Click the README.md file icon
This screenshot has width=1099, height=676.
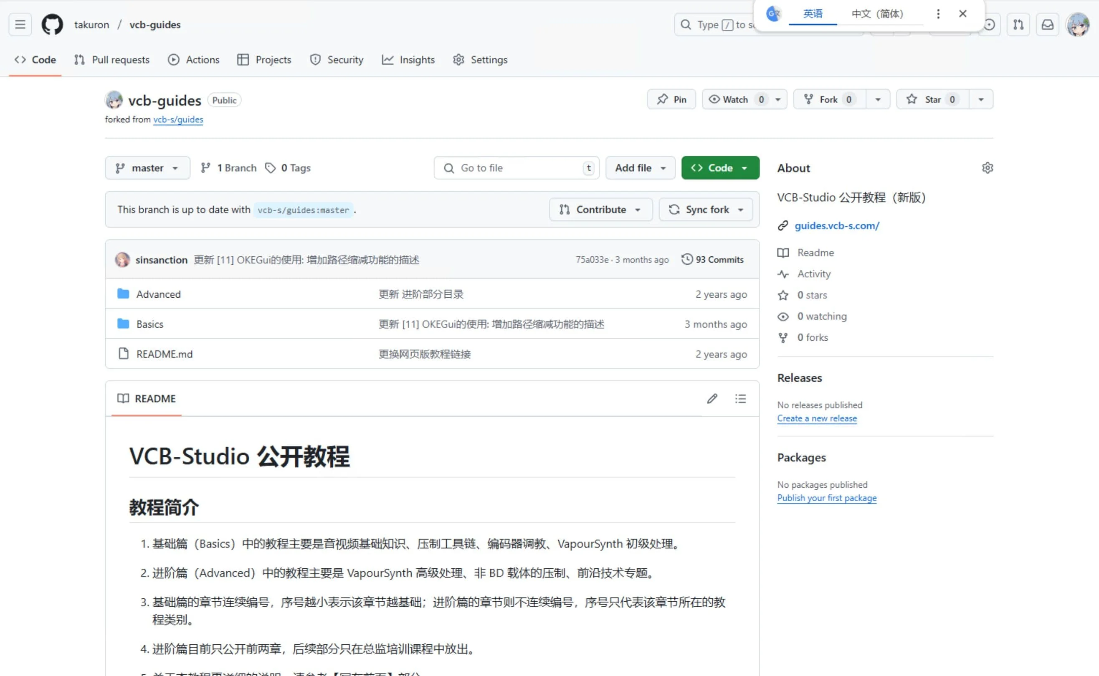coord(124,354)
